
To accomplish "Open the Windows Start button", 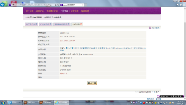I will [3, 103].
